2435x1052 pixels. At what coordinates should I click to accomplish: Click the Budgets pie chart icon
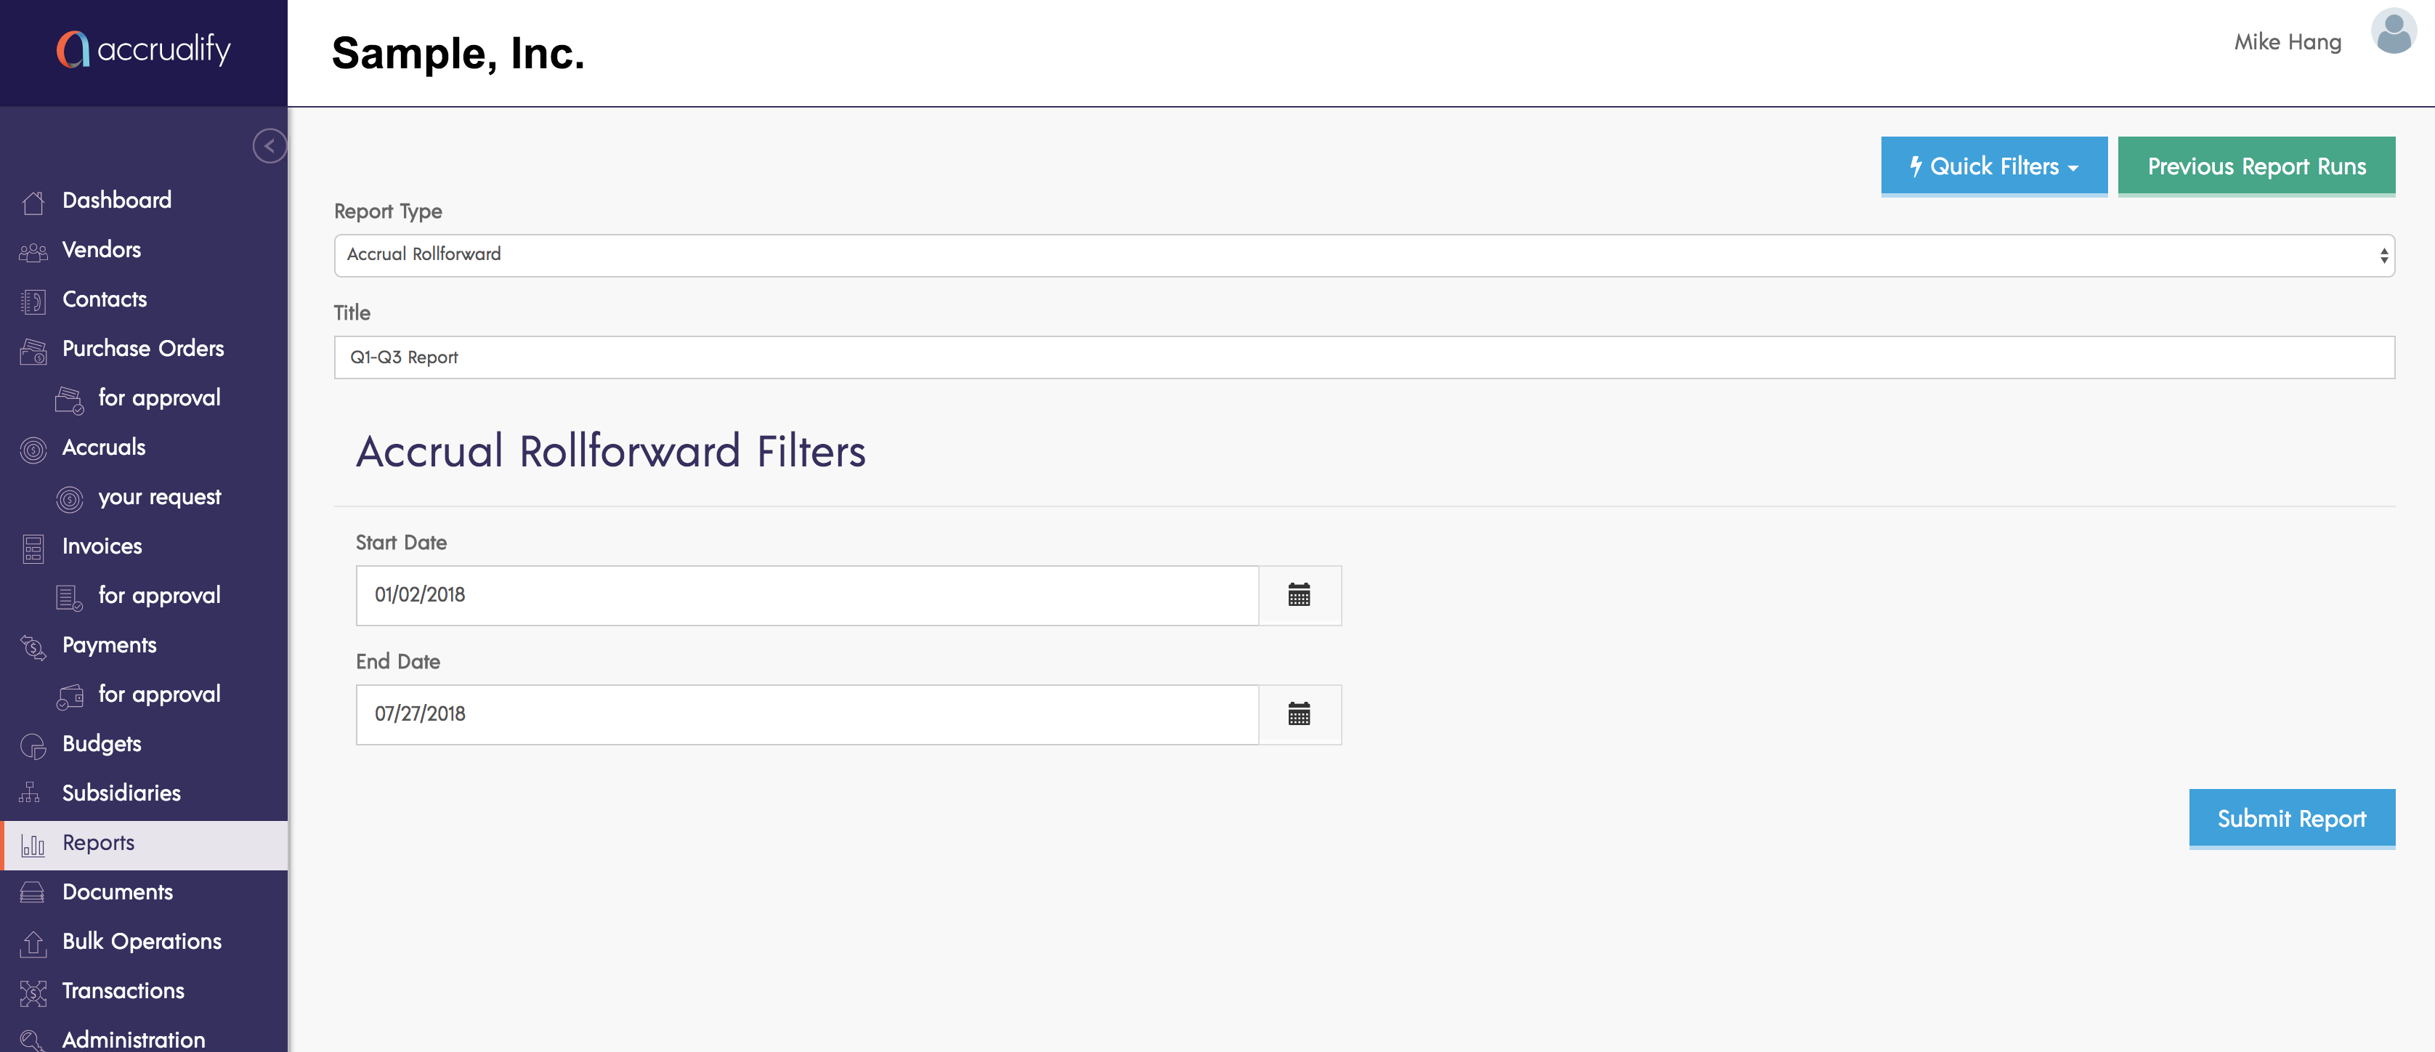click(x=33, y=745)
